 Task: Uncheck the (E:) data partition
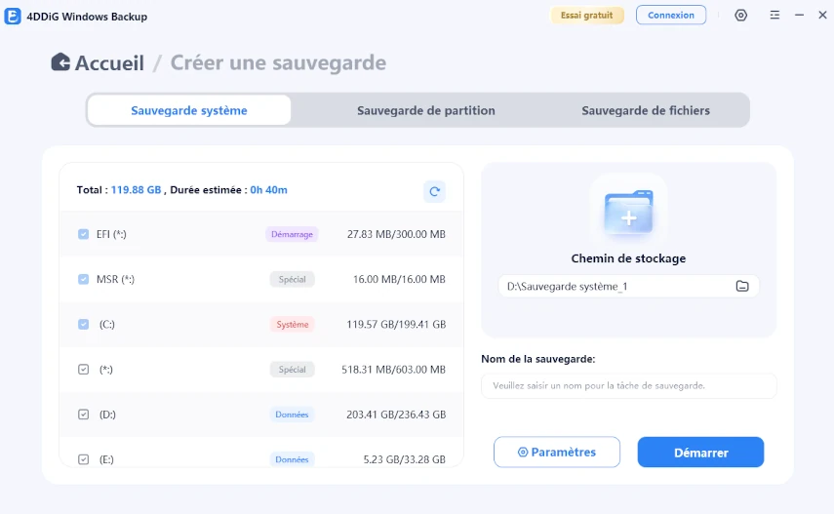84,459
